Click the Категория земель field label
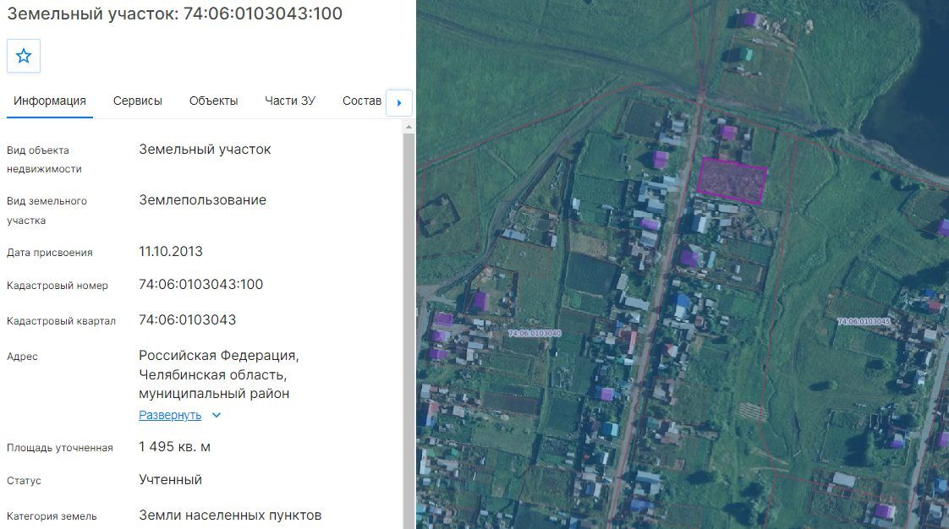The width and height of the screenshot is (949, 529). tap(52, 516)
